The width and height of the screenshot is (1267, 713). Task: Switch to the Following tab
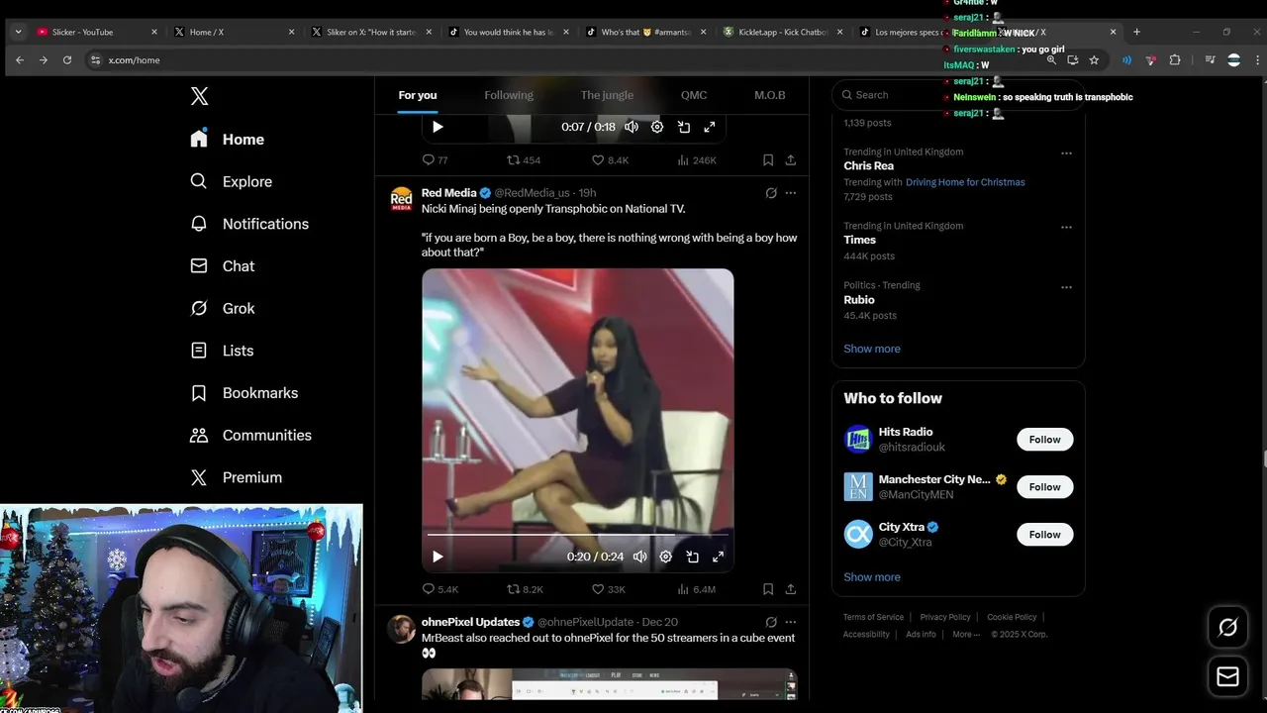tap(509, 95)
